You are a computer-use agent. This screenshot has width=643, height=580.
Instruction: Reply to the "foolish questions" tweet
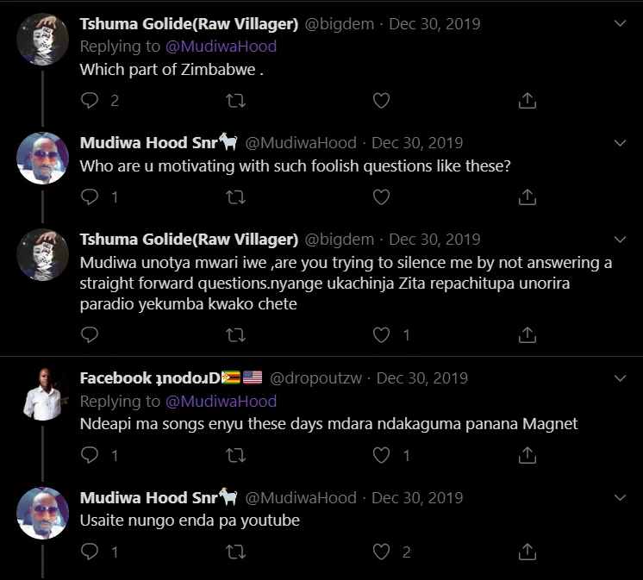90,196
